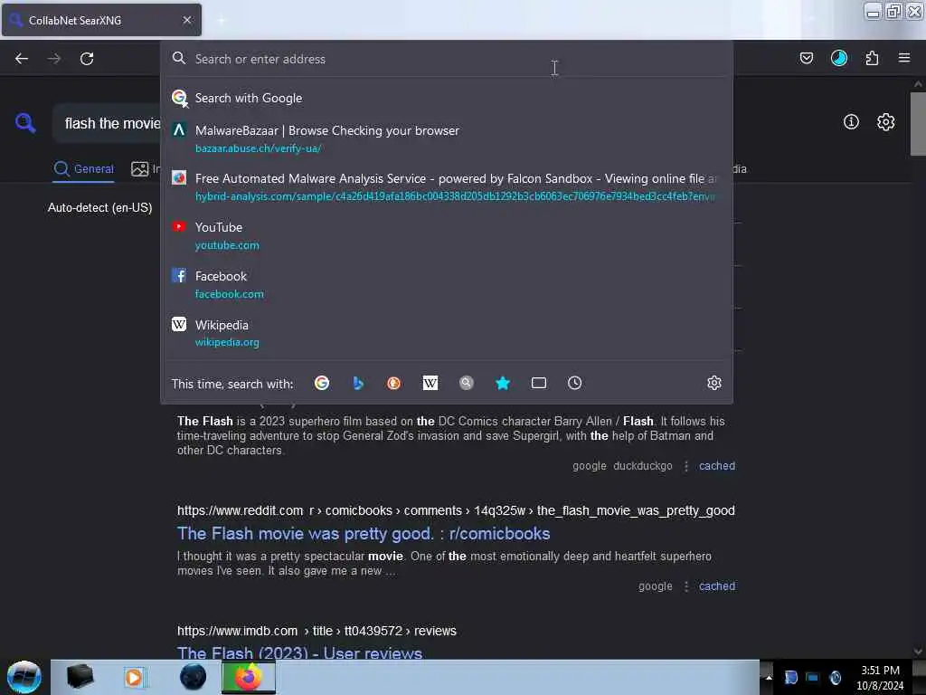Viewport: 926px width, 695px height.
Task: Close the CollabNet SearXNG tab
Action: 187,20
